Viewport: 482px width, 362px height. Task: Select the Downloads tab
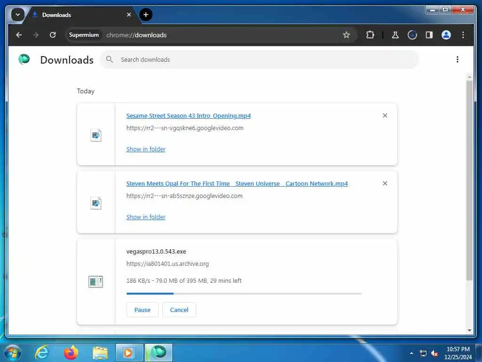pyautogui.click(x=82, y=15)
